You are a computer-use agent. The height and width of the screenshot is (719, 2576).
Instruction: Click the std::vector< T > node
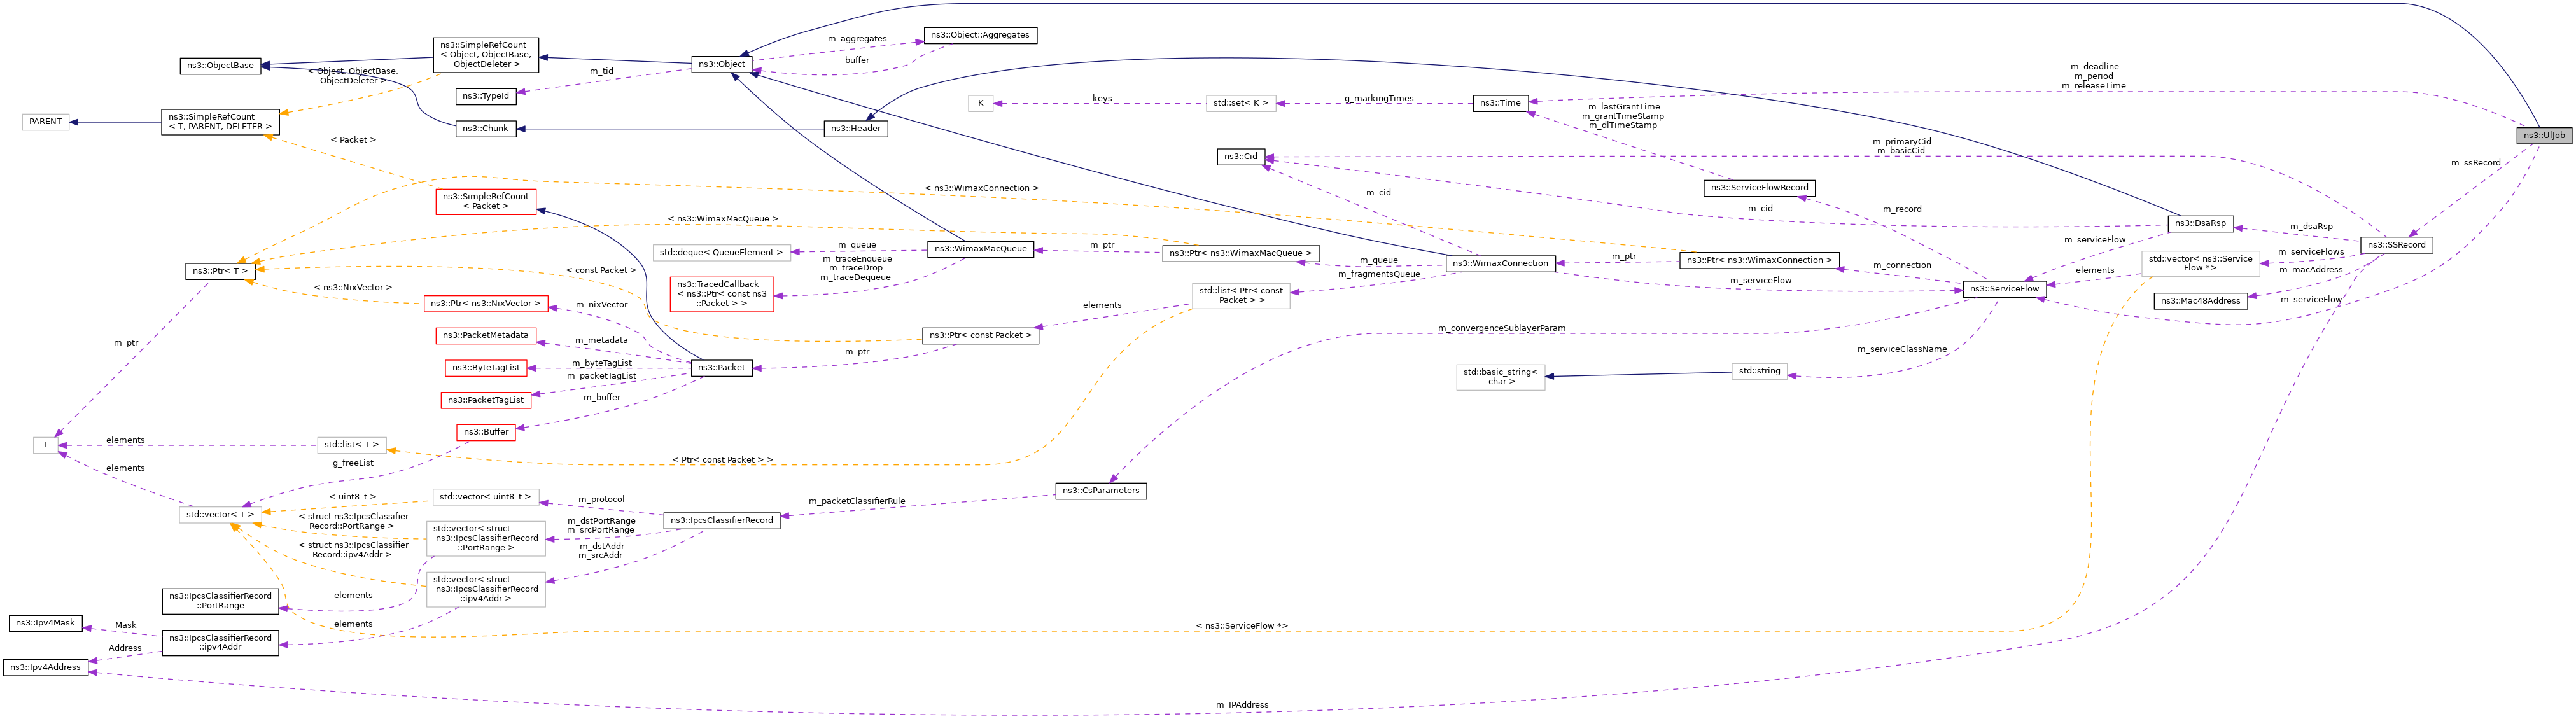coord(220,515)
